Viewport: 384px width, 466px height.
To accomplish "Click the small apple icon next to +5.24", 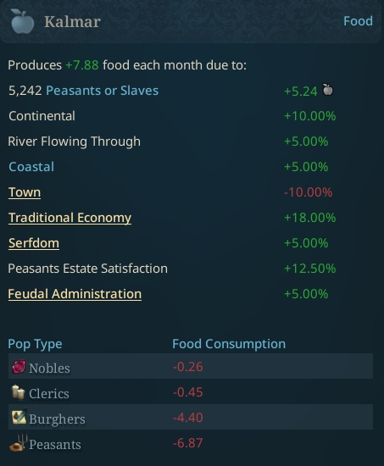I will click(328, 90).
